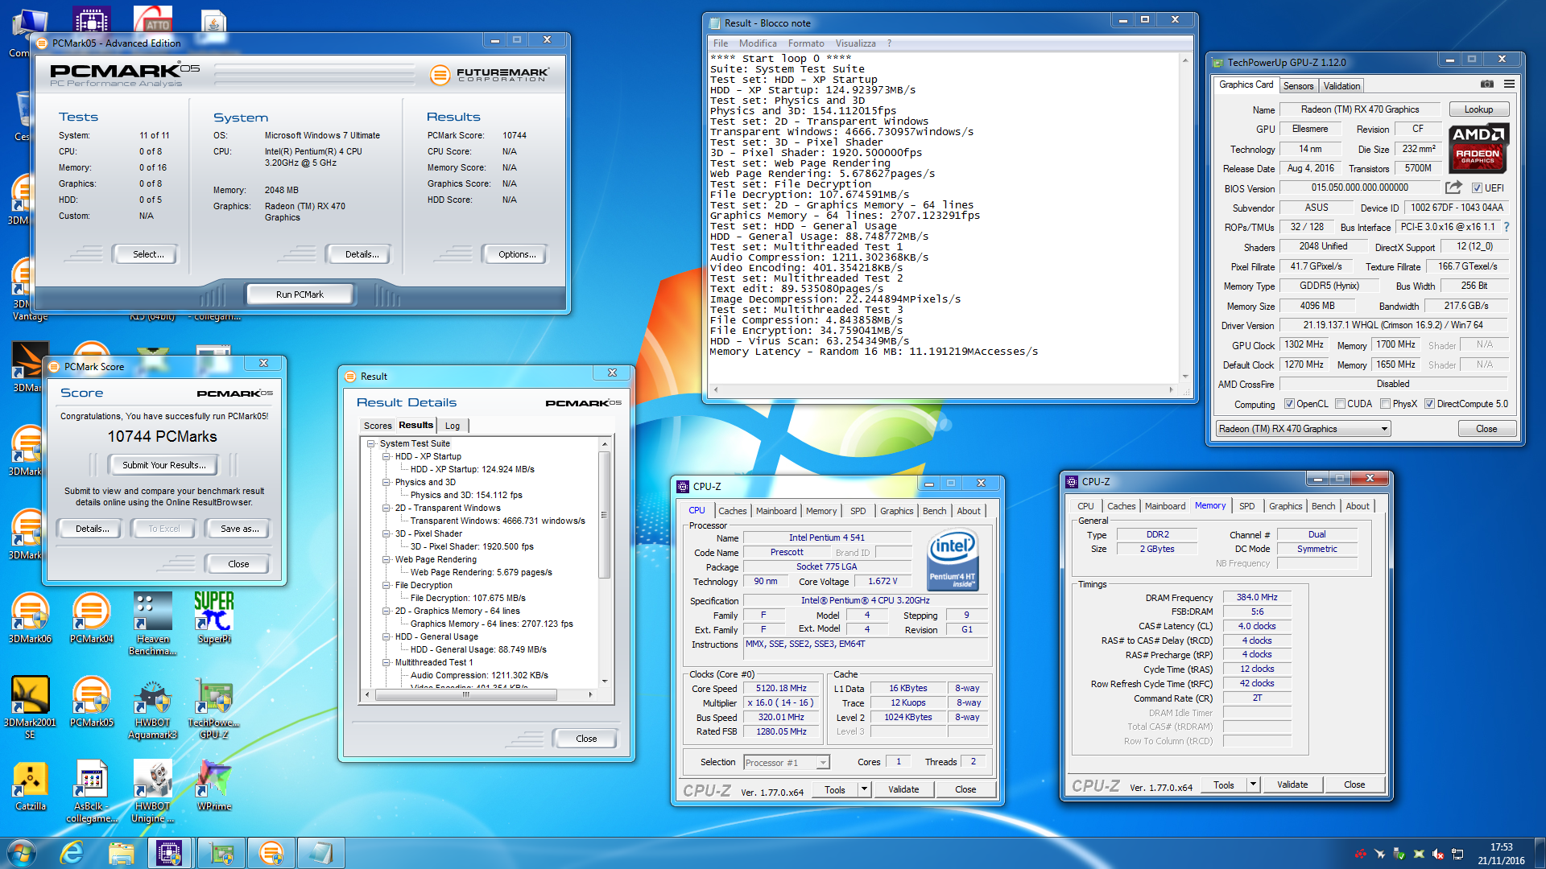Open the Sensors tab in GPU-Z
Viewport: 1546px width, 869px height.
[x=1298, y=86]
